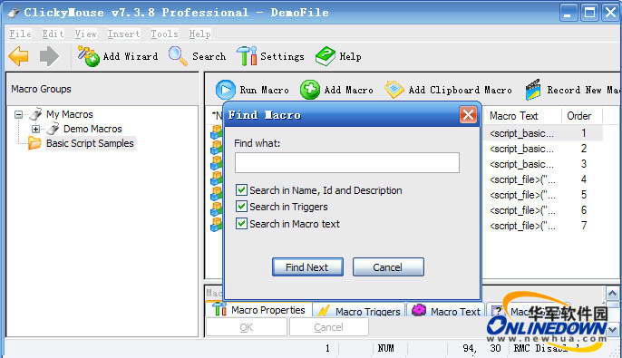The height and width of the screenshot is (358, 622).
Task: Open the Add Wizard tool
Action: click(118, 56)
